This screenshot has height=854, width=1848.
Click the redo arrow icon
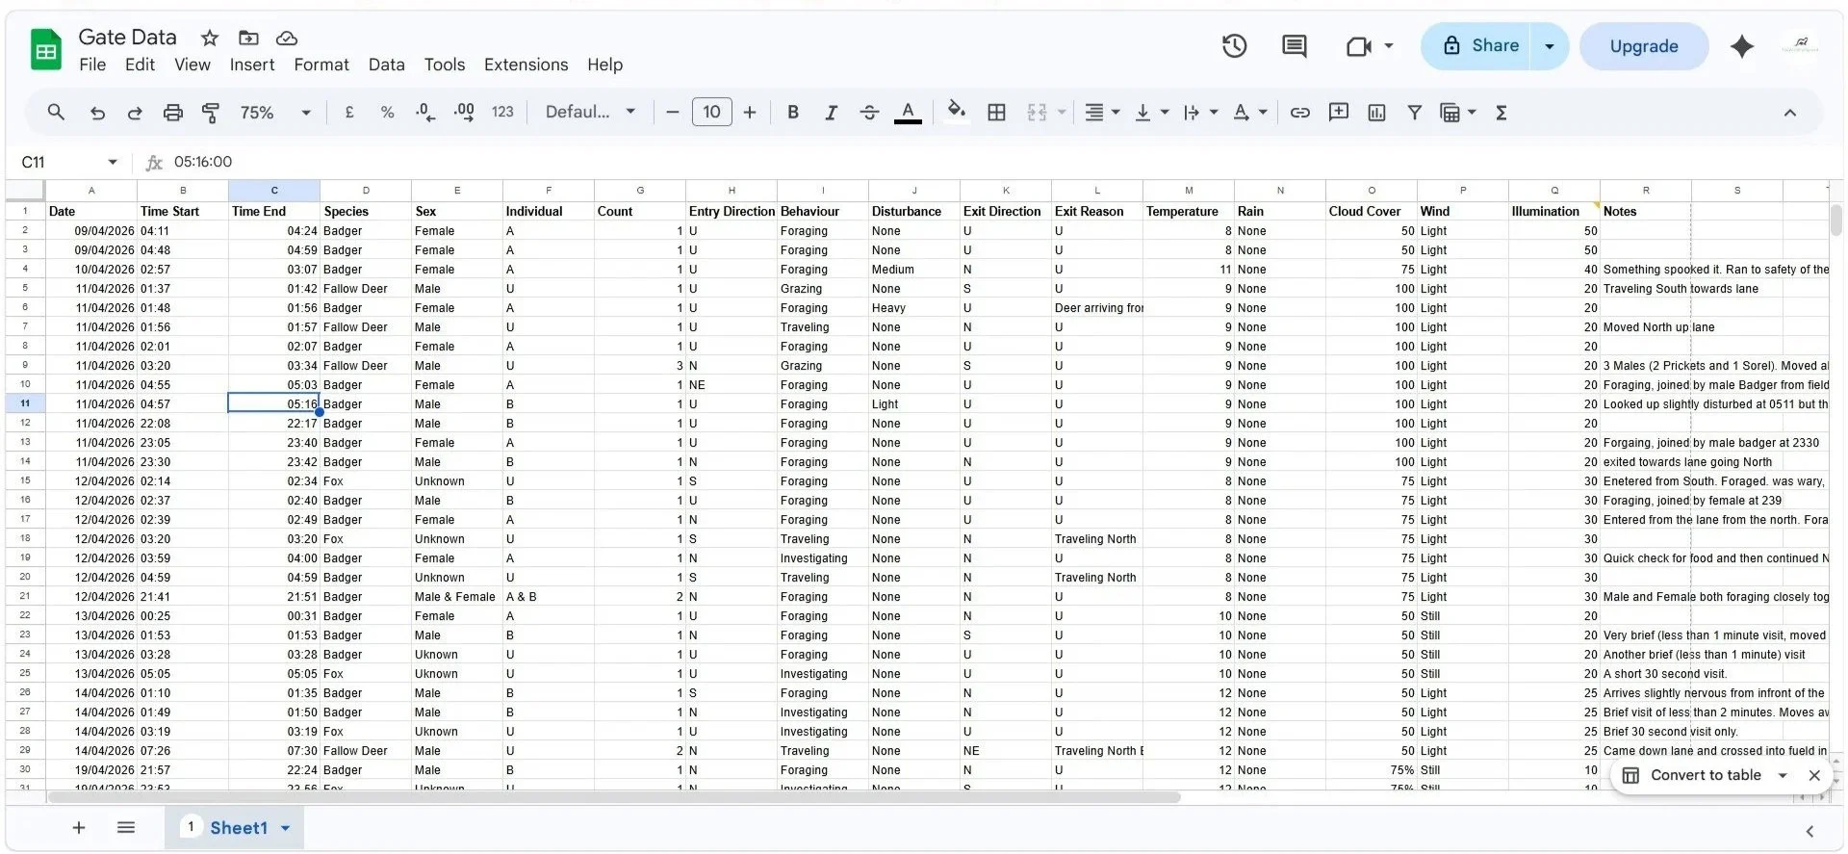(135, 113)
